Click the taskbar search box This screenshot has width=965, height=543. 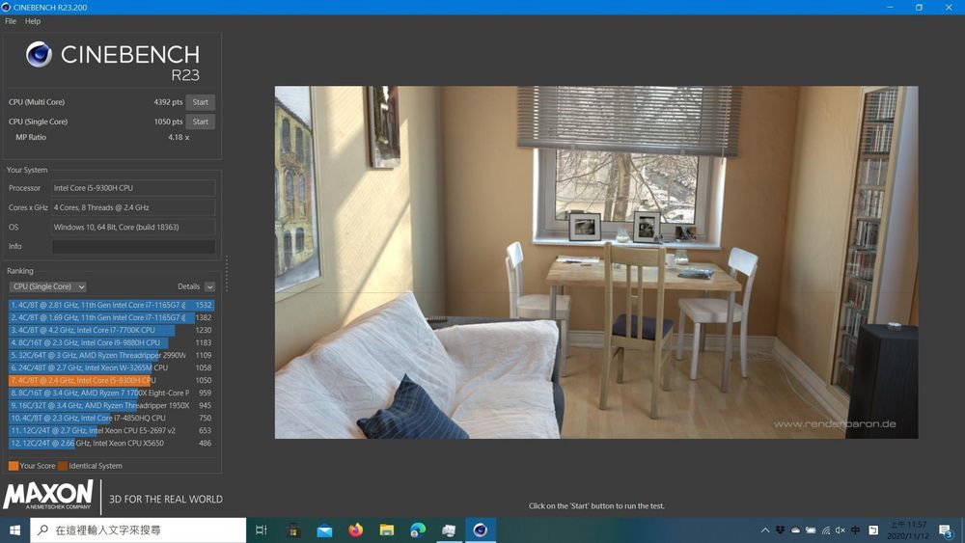click(138, 530)
